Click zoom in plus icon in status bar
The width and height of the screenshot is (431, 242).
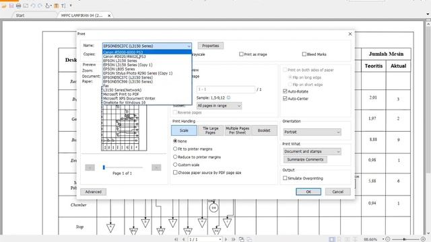point(424,239)
